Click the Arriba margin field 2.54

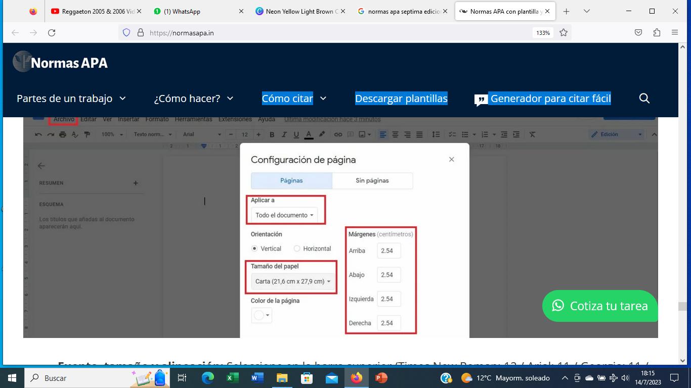(388, 251)
